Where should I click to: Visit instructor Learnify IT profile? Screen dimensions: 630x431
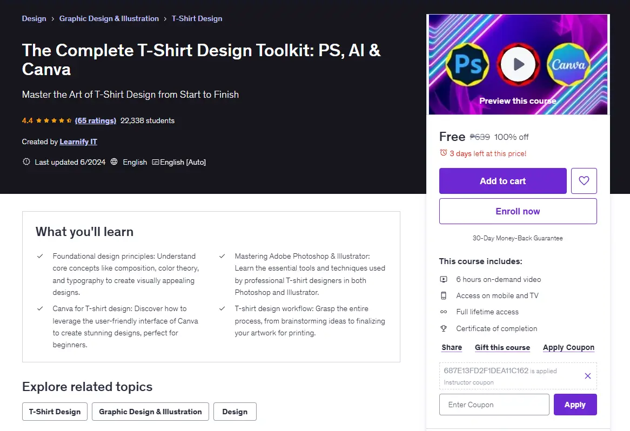[78, 142]
